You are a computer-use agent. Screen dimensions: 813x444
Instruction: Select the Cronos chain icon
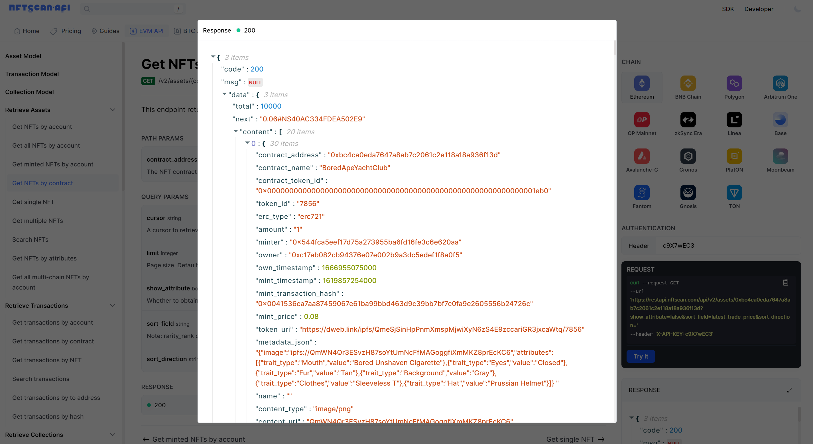point(688,156)
